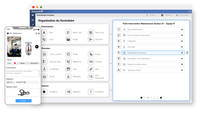Click the search icon on phone
The height and width of the screenshot is (113, 200).
click(x=36, y=34)
